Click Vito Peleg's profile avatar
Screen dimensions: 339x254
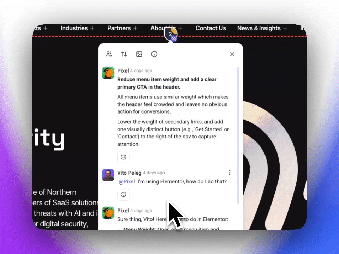[x=108, y=175]
